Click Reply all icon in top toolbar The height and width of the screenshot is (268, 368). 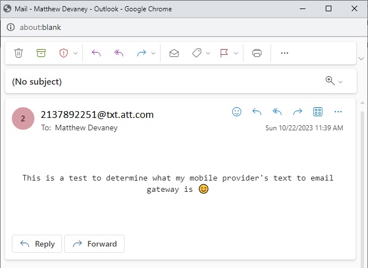pyautogui.click(x=119, y=53)
